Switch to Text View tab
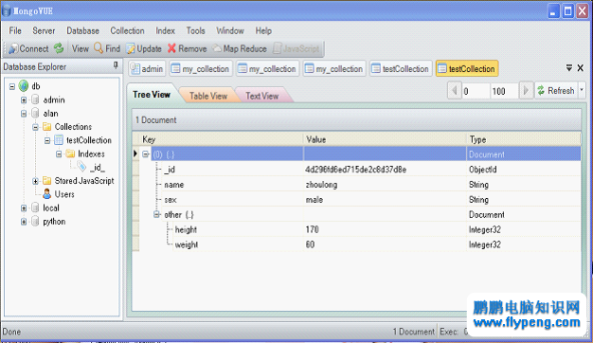The image size is (593, 343). (x=261, y=96)
